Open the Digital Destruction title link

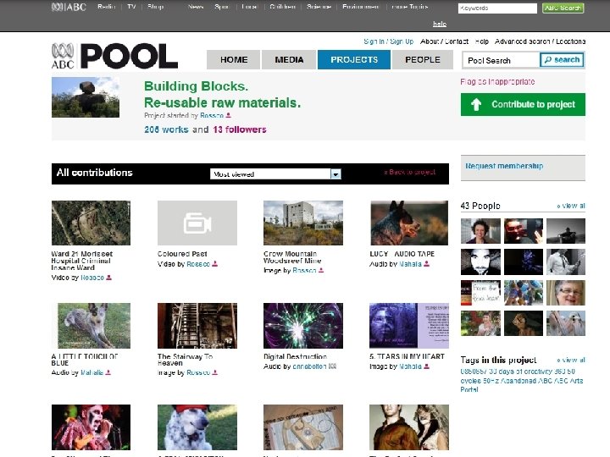click(x=295, y=356)
